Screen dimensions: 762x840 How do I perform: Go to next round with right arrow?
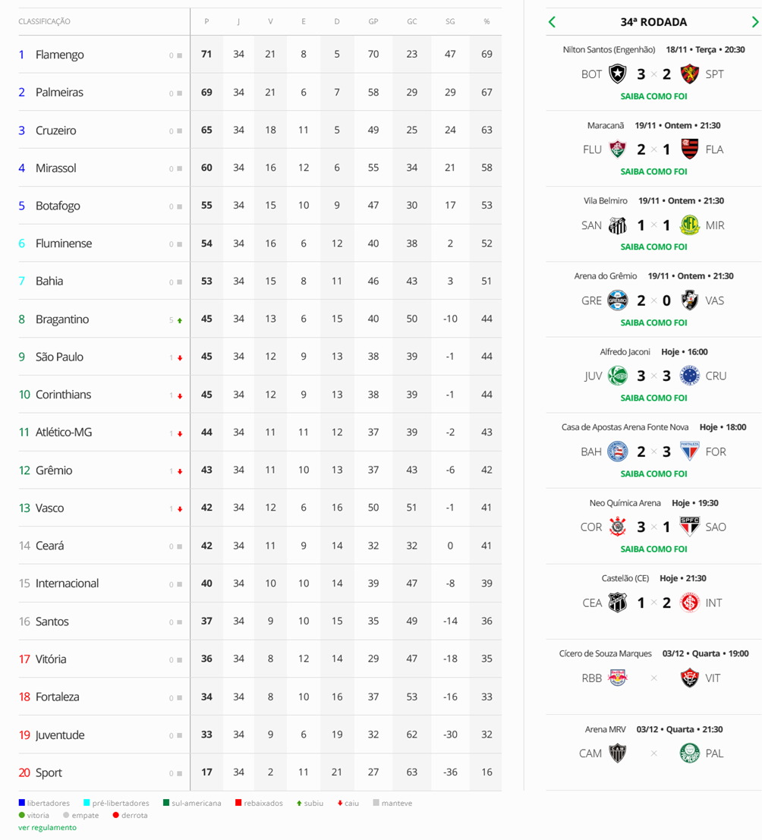coord(754,22)
